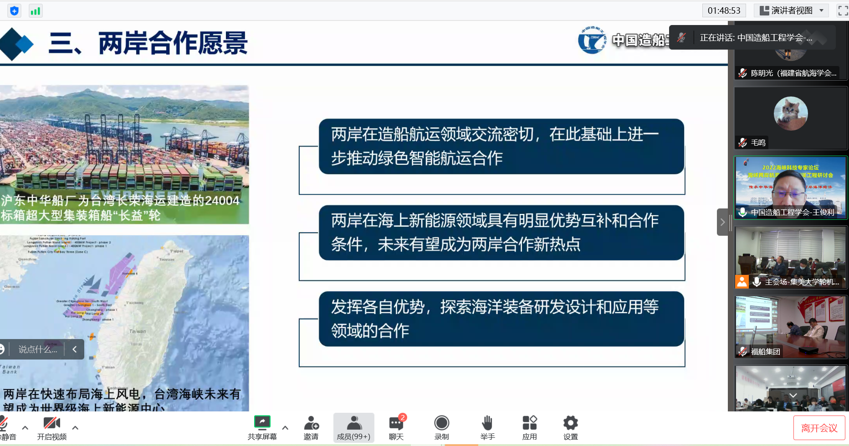The width and height of the screenshot is (849, 446).
Task: Select 福船集团 video thumbnail
Action: (791, 327)
